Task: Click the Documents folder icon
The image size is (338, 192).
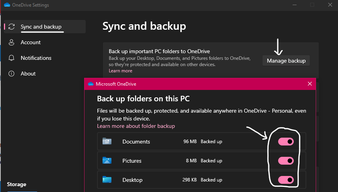Action: point(107,141)
